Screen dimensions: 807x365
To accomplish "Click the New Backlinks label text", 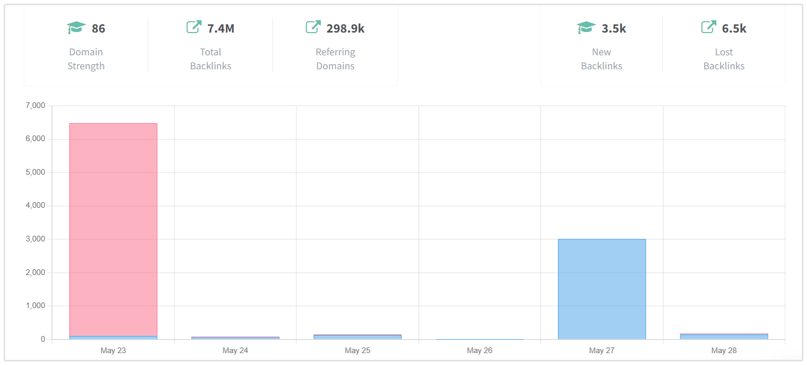I will point(601,59).
